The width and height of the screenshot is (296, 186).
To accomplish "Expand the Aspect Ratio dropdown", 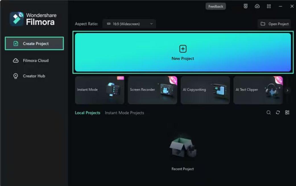I will point(129,24).
